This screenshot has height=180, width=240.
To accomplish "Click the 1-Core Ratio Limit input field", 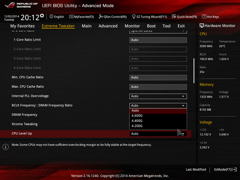I will pos(158,40).
